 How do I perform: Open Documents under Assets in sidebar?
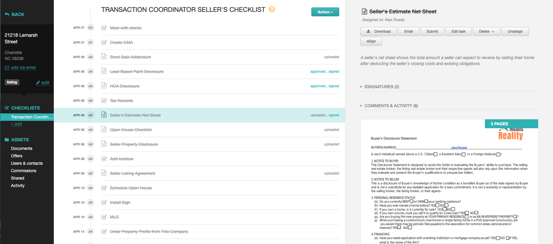point(22,148)
